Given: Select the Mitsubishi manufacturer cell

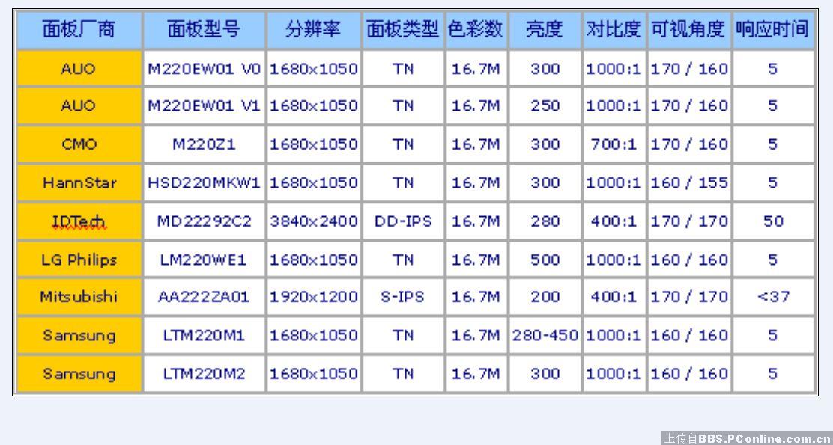Looking at the screenshot, I should pyautogui.click(x=79, y=296).
